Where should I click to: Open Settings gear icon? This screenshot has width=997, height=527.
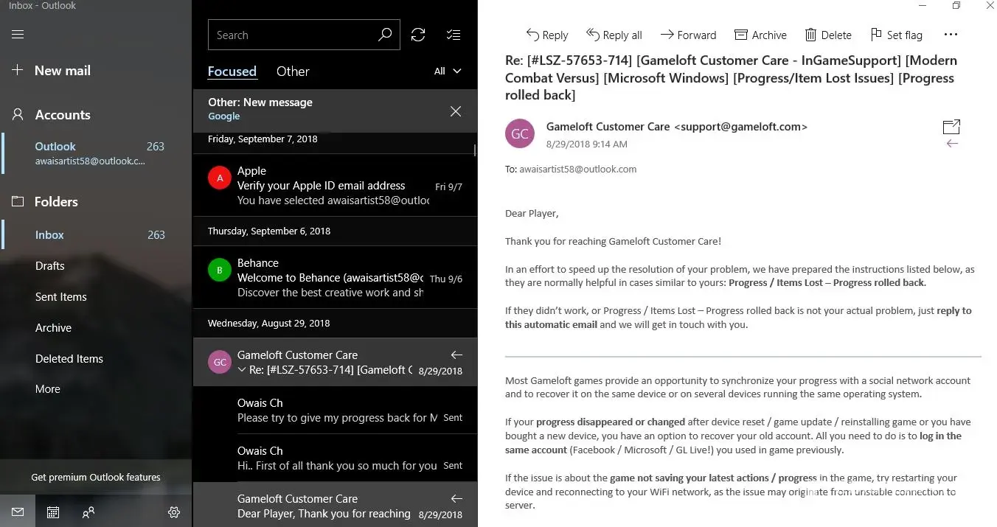(x=174, y=512)
